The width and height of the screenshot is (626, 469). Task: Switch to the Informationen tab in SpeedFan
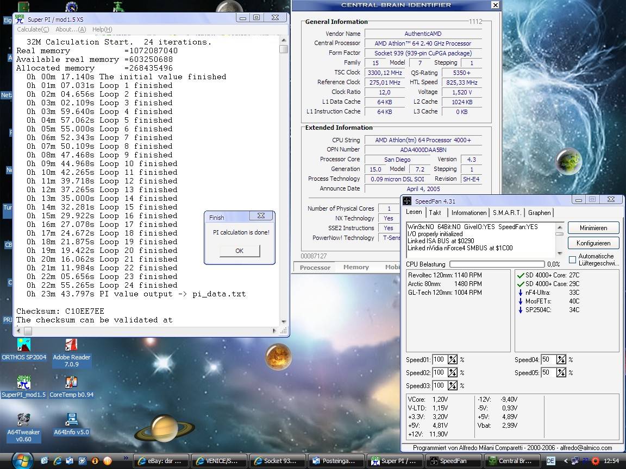pyautogui.click(x=469, y=213)
